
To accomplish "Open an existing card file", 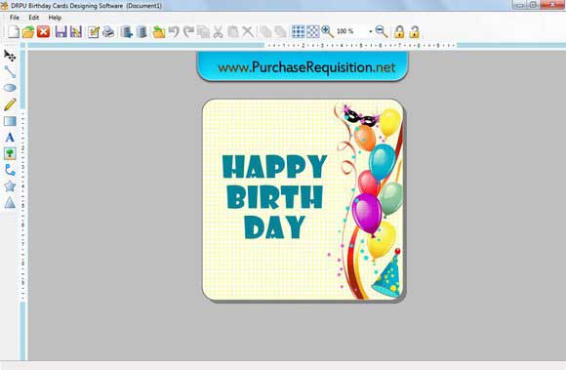I will click(x=28, y=32).
